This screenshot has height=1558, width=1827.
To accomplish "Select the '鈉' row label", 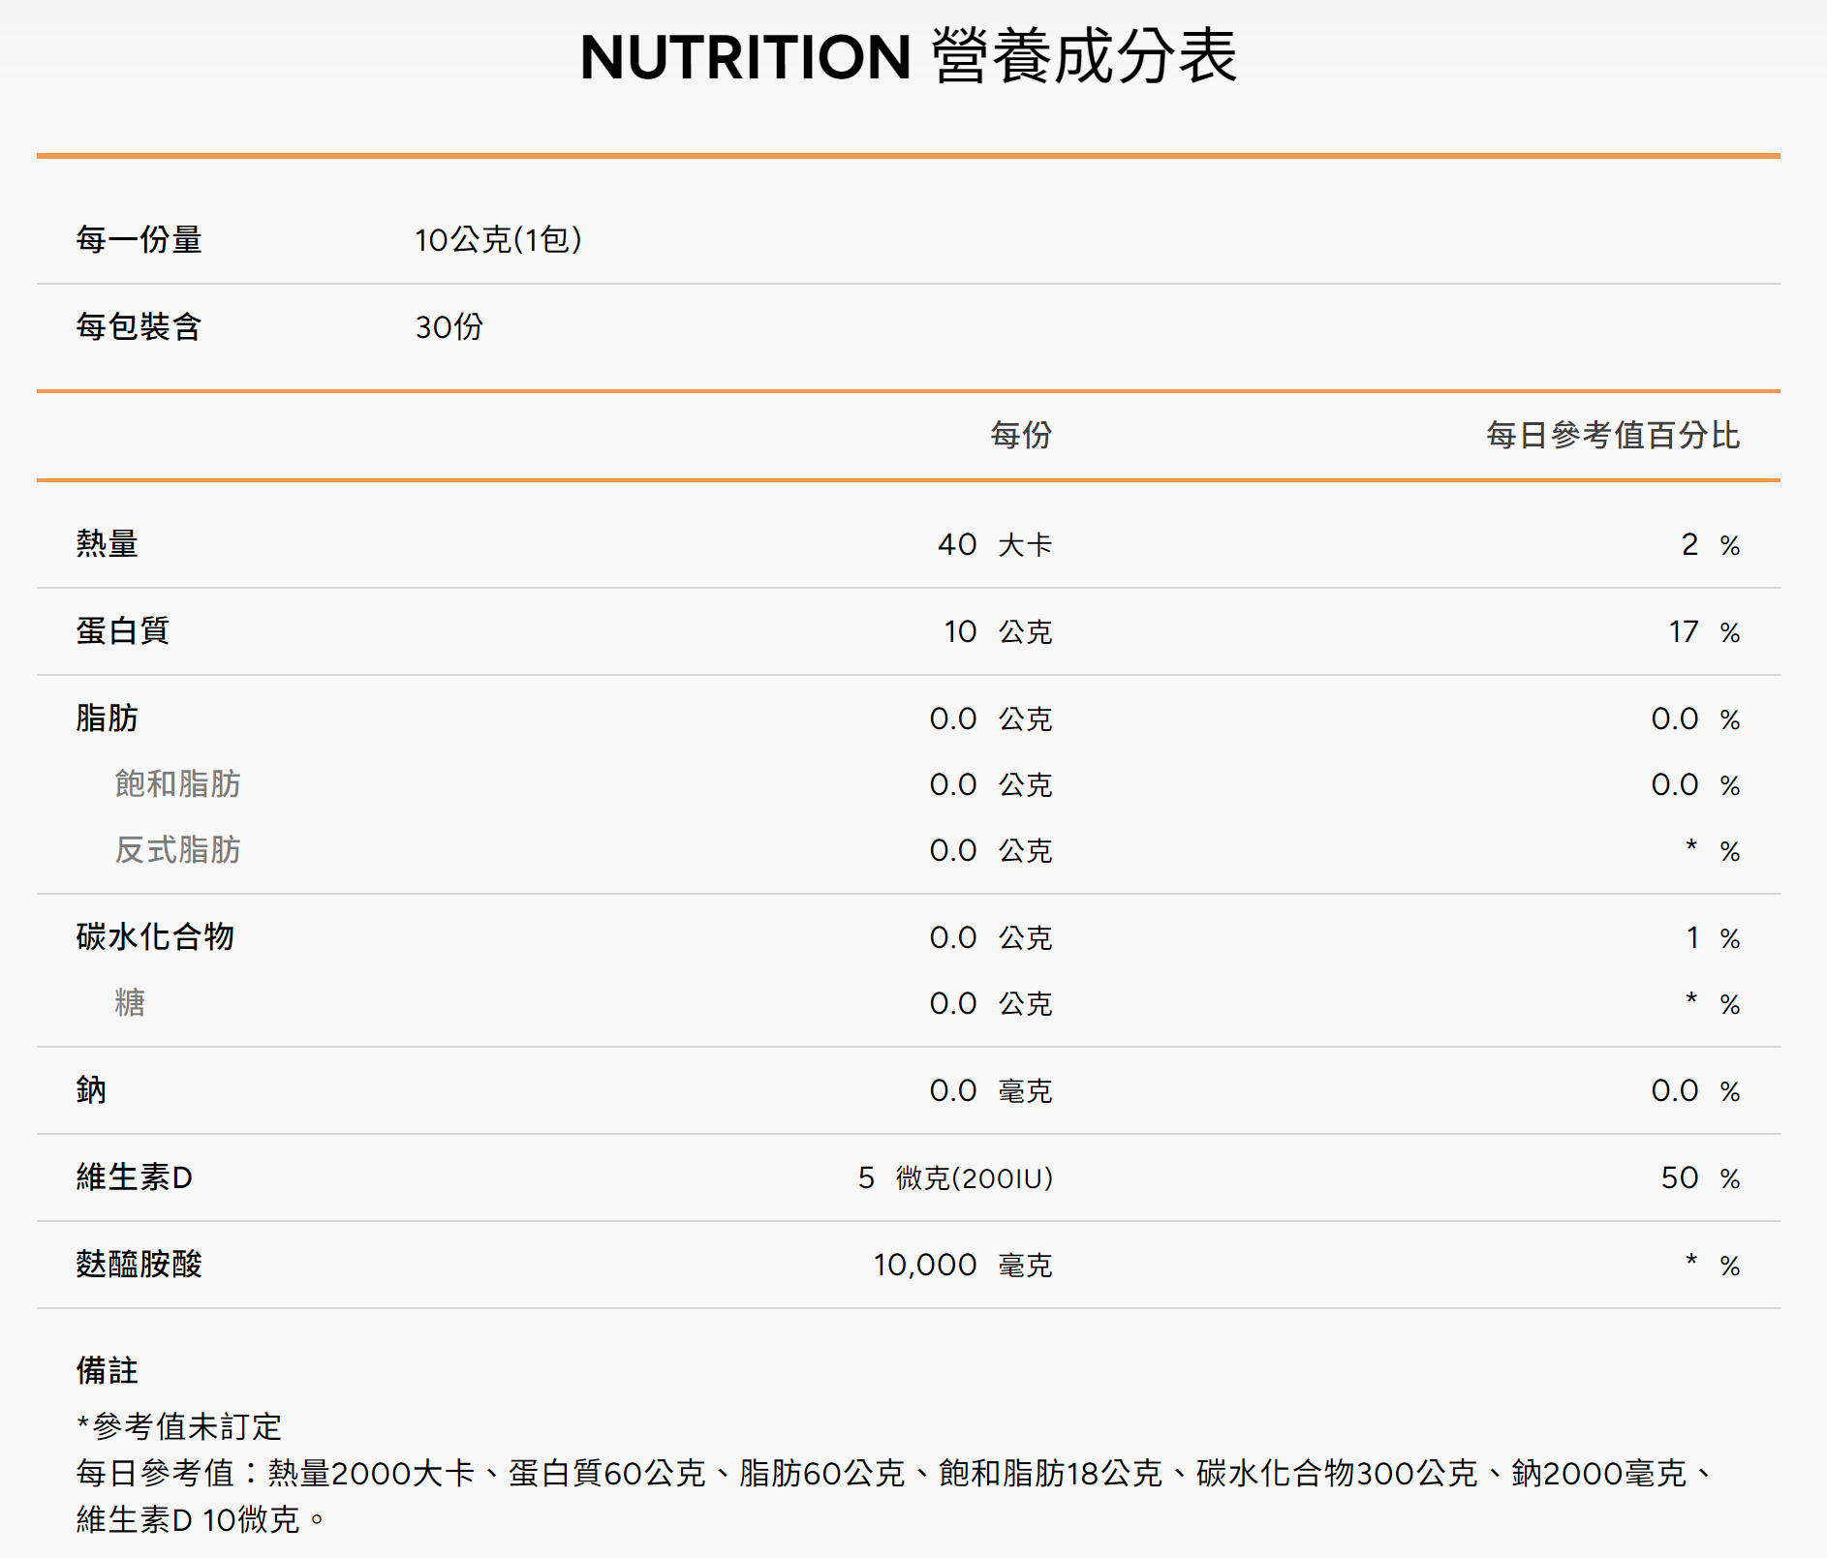I will coord(92,1089).
